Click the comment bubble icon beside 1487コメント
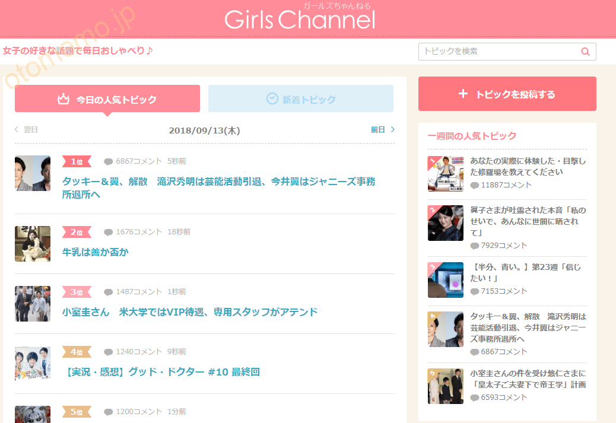Image resolution: width=616 pixels, height=423 pixels. 109,292
